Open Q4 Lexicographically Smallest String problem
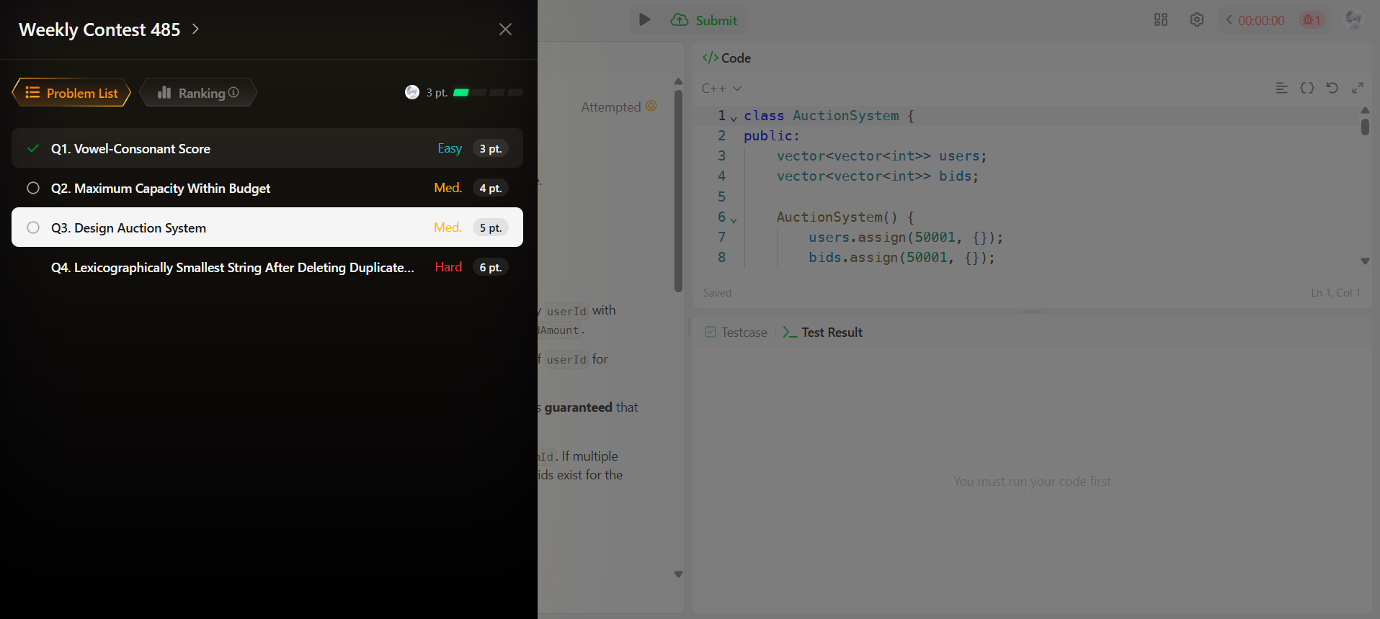Image resolution: width=1380 pixels, height=619 pixels. click(x=232, y=267)
